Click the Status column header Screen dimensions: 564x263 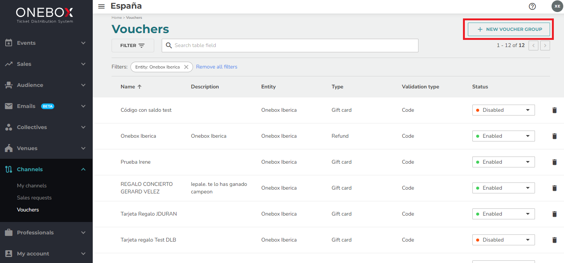tap(480, 87)
